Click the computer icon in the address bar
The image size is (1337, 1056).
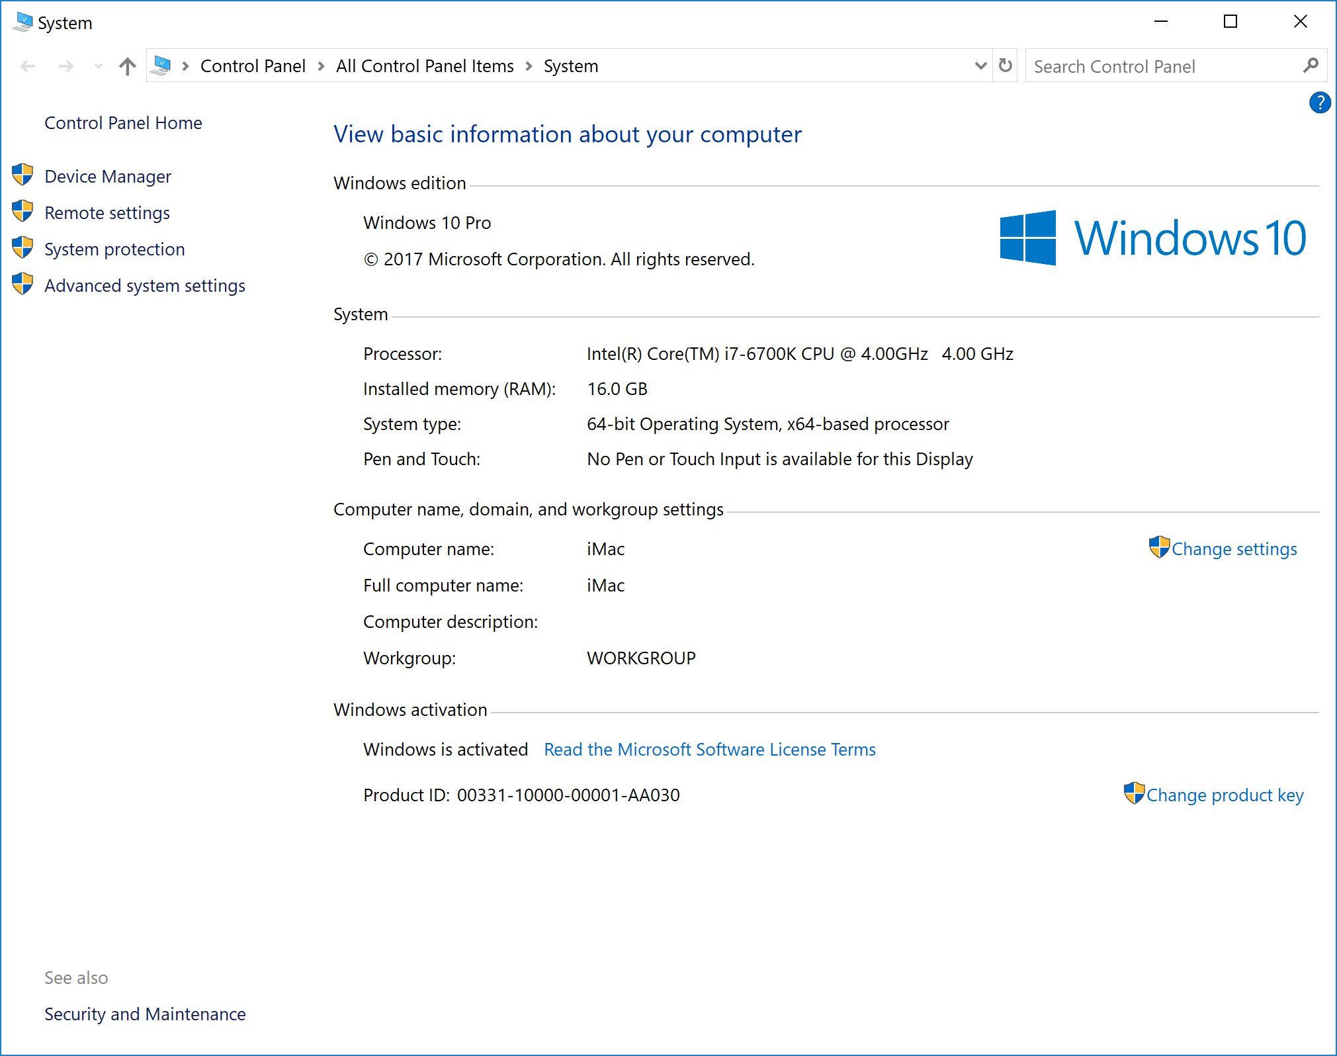[x=161, y=66]
